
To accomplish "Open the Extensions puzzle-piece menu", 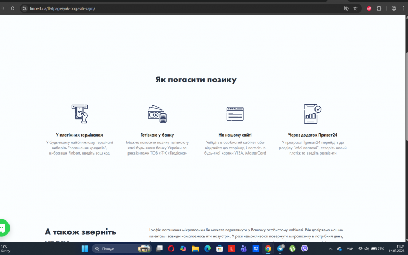I will [x=379, y=8].
